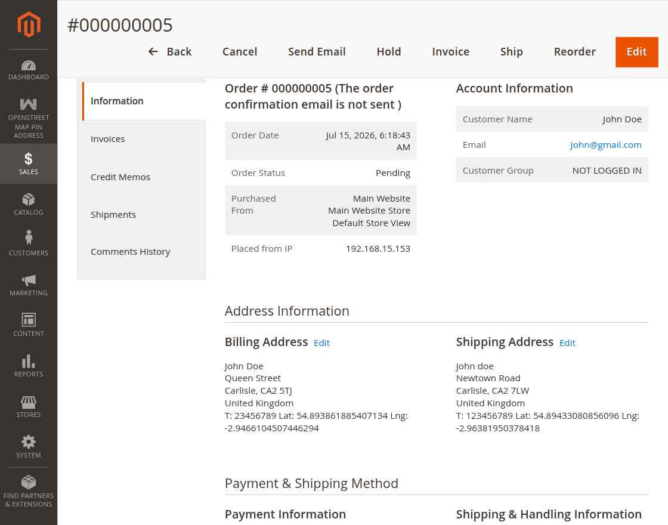Put the order on Hold
This screenshot has height=525, width=668.
point(388,51)
